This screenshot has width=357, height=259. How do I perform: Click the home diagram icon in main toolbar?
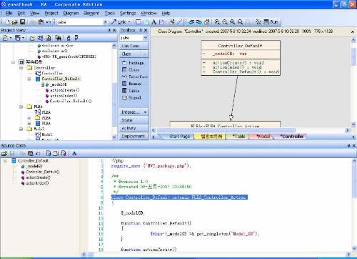coord(207,22)
